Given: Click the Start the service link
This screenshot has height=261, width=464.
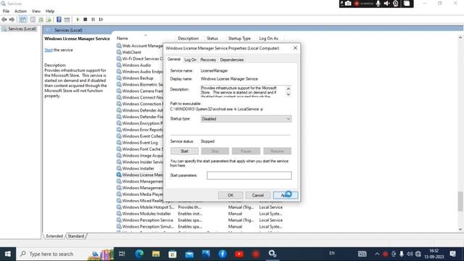Looking at the screenshot, I should point(49,50).
